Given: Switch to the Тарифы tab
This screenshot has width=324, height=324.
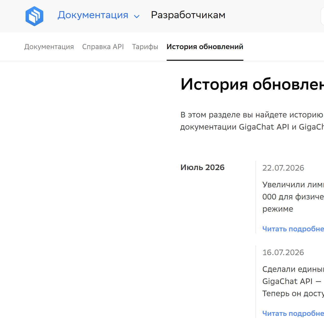Looking at the screenshot, I should 145,47.
